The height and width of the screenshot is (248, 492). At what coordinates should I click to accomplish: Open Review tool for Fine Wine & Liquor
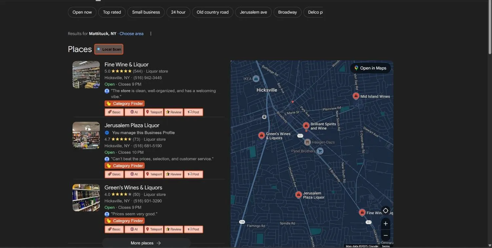click(x=174, y=112)
